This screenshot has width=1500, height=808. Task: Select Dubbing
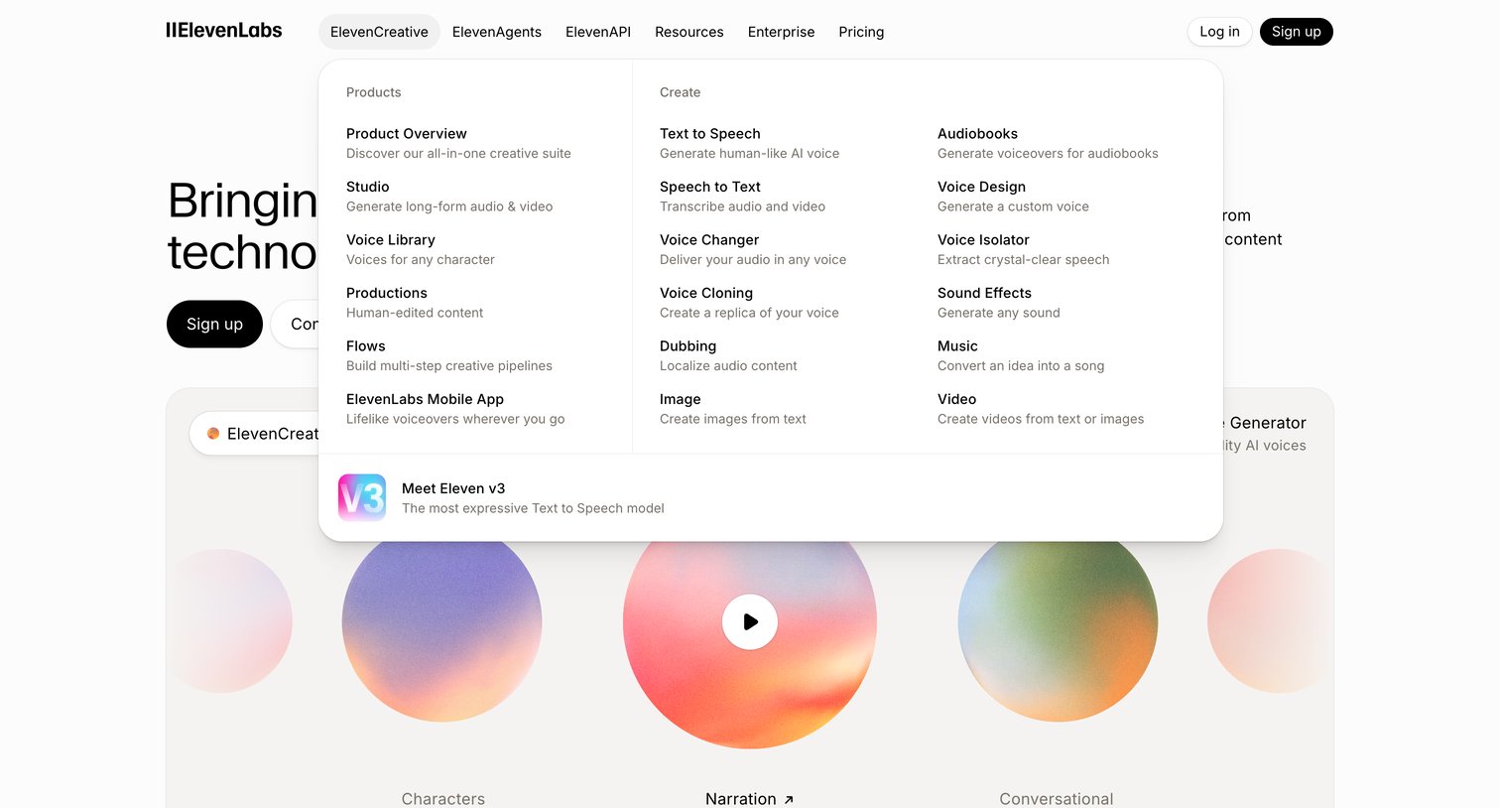(x=728, y=355)
